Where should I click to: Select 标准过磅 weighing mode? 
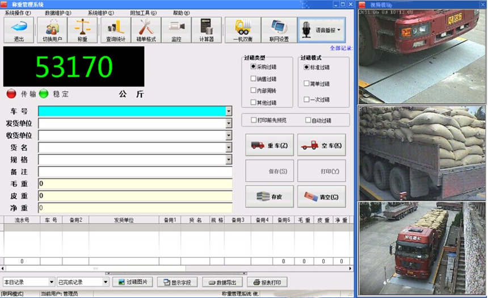[306, 67]
